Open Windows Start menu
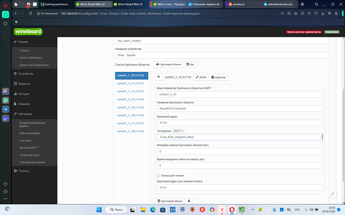 click(x=99, y=210)
